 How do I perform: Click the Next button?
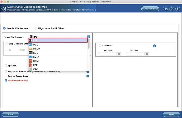(171, 115)
